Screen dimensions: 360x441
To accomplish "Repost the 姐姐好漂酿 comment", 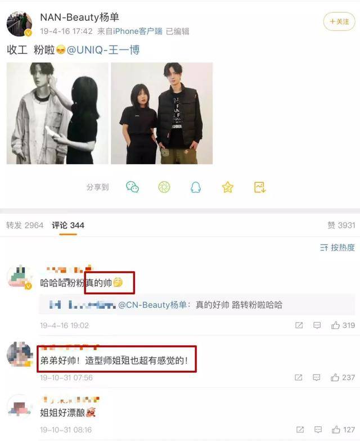I will (x=300, y=430).
